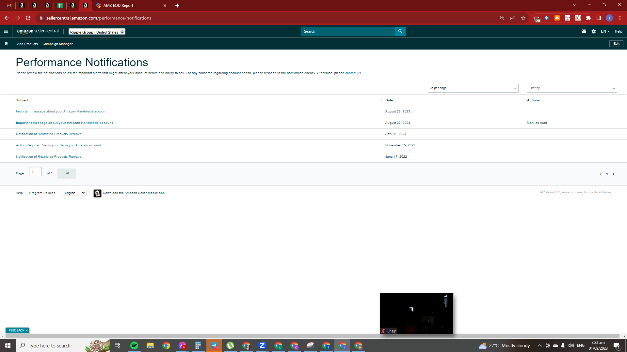Open the weather widget in the taskbar

coord(504,345)
